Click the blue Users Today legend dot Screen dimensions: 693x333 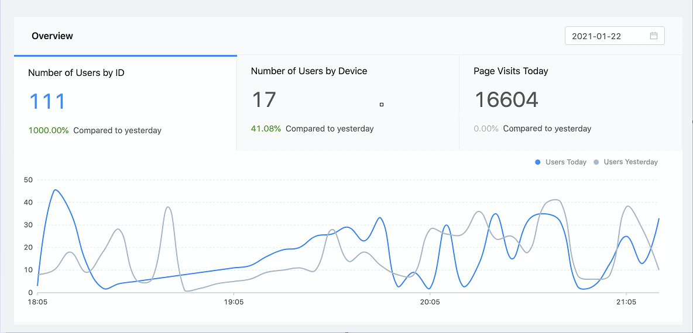coord(538,162)
